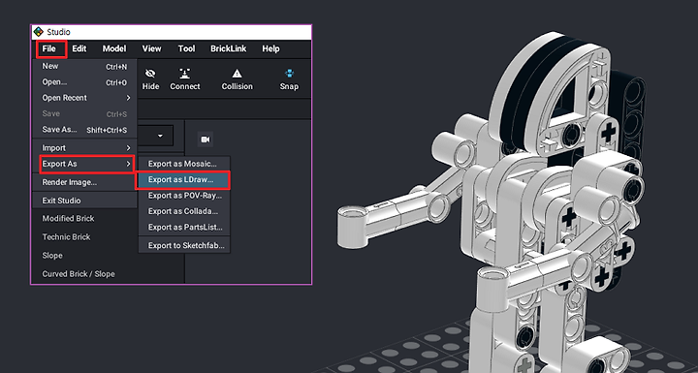
Task: Toggle the Hide tool eye icon
Action: coord(150,74)
